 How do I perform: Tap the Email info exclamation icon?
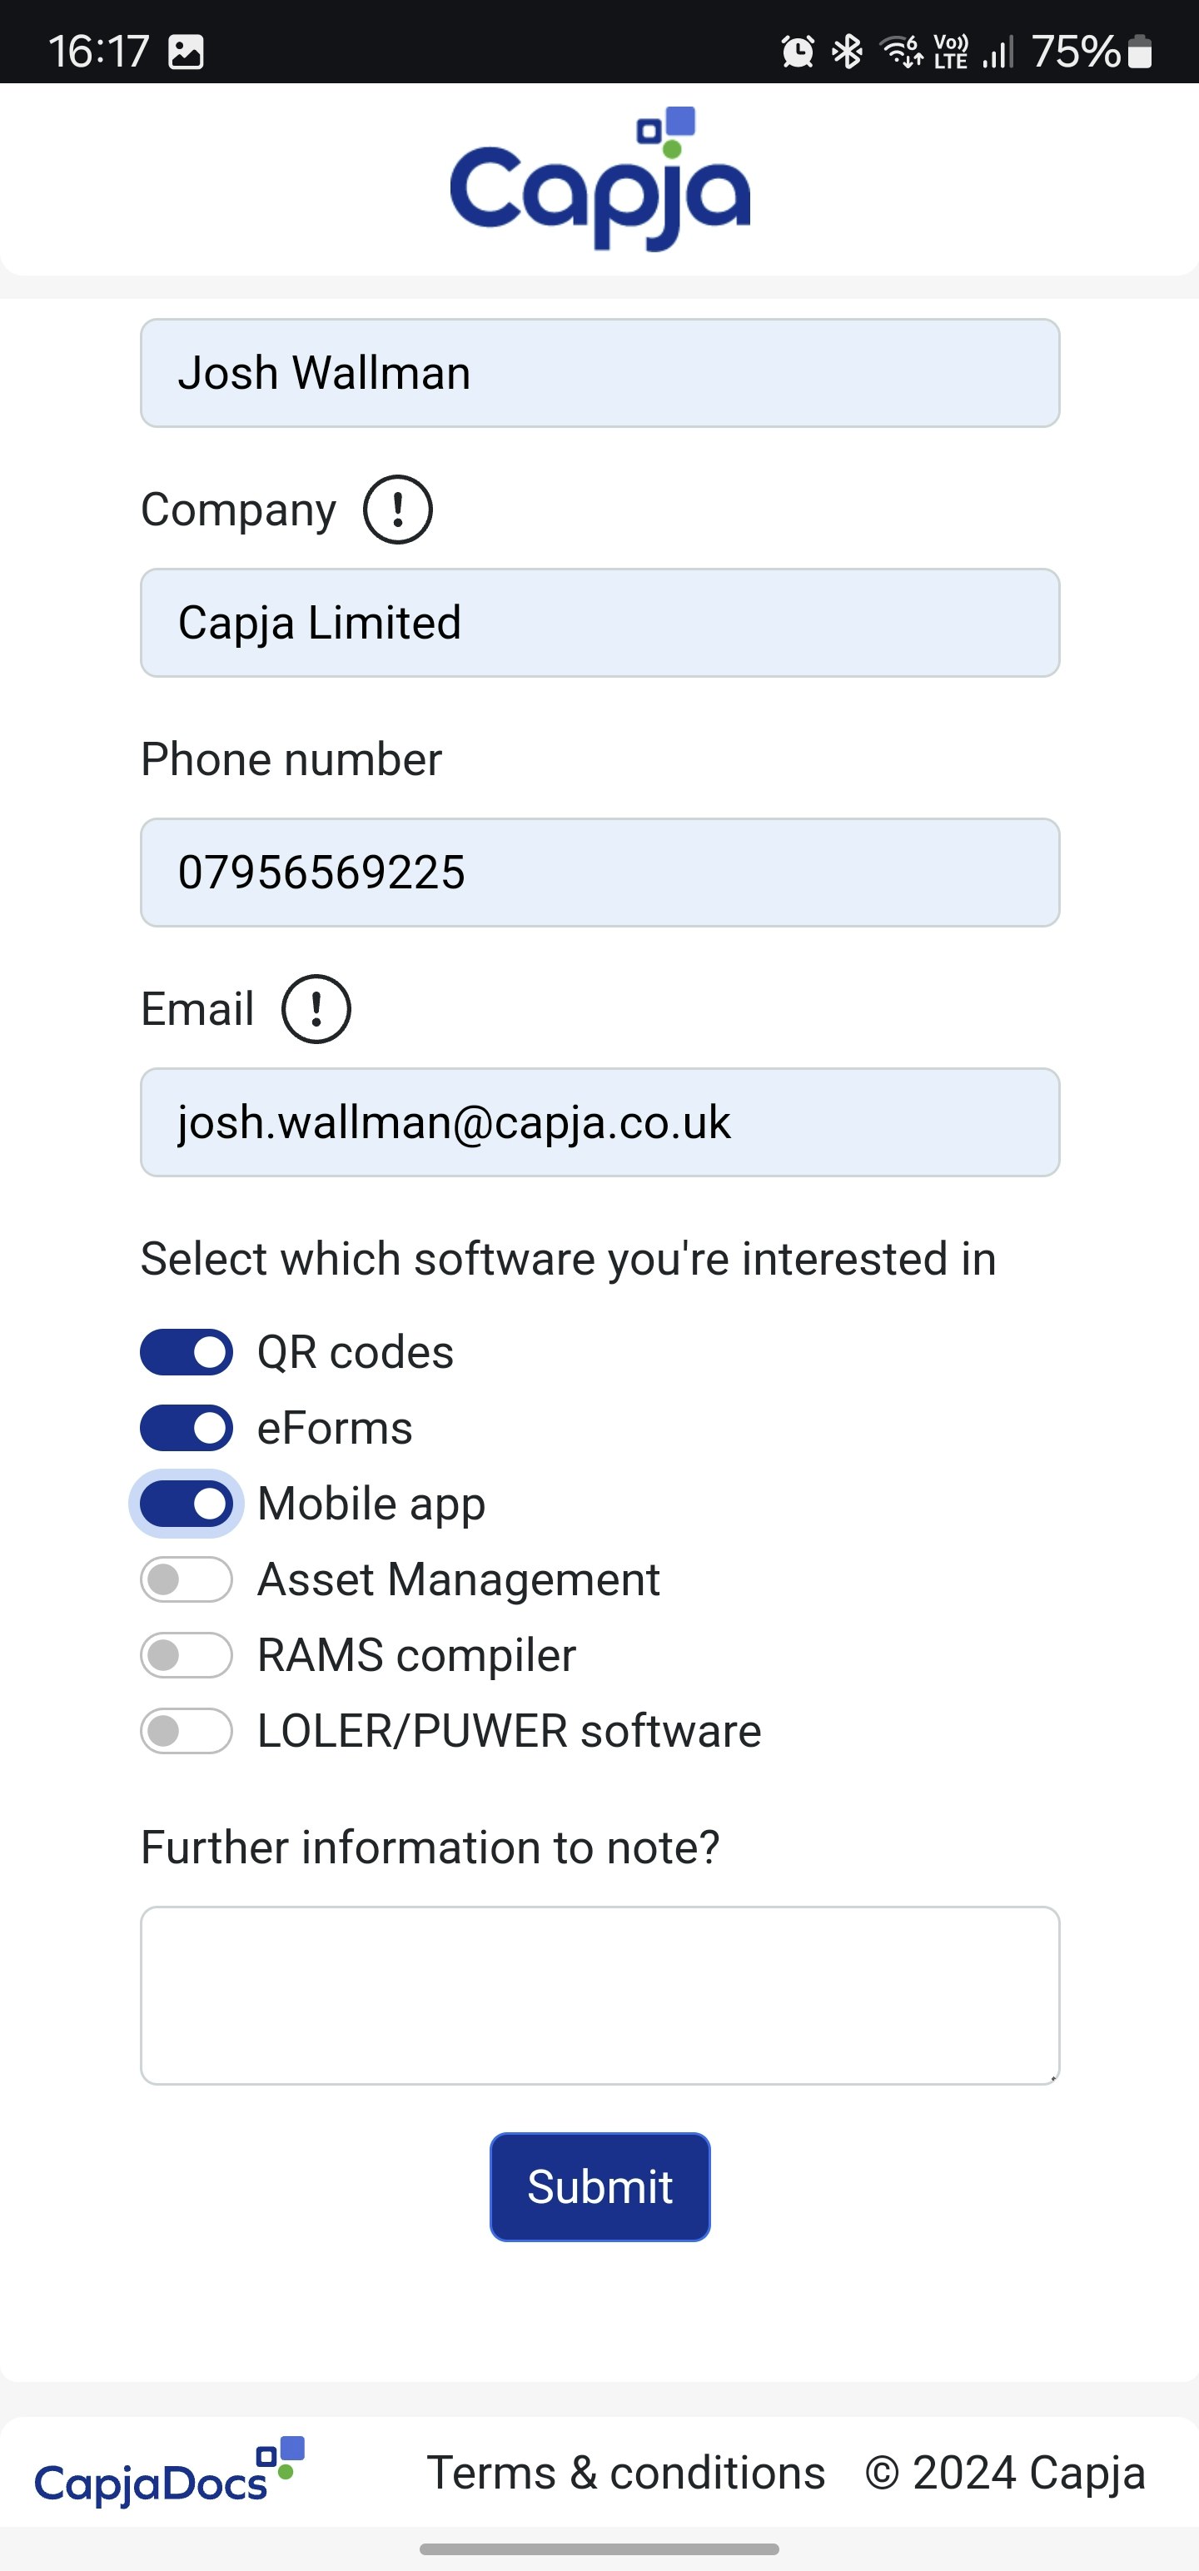tap(316, 1009)
